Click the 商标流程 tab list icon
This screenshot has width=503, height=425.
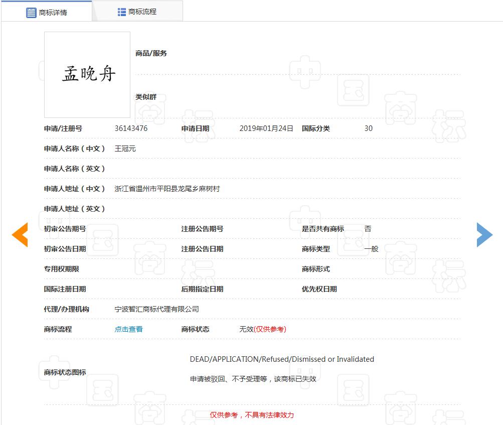click(122, 12)
